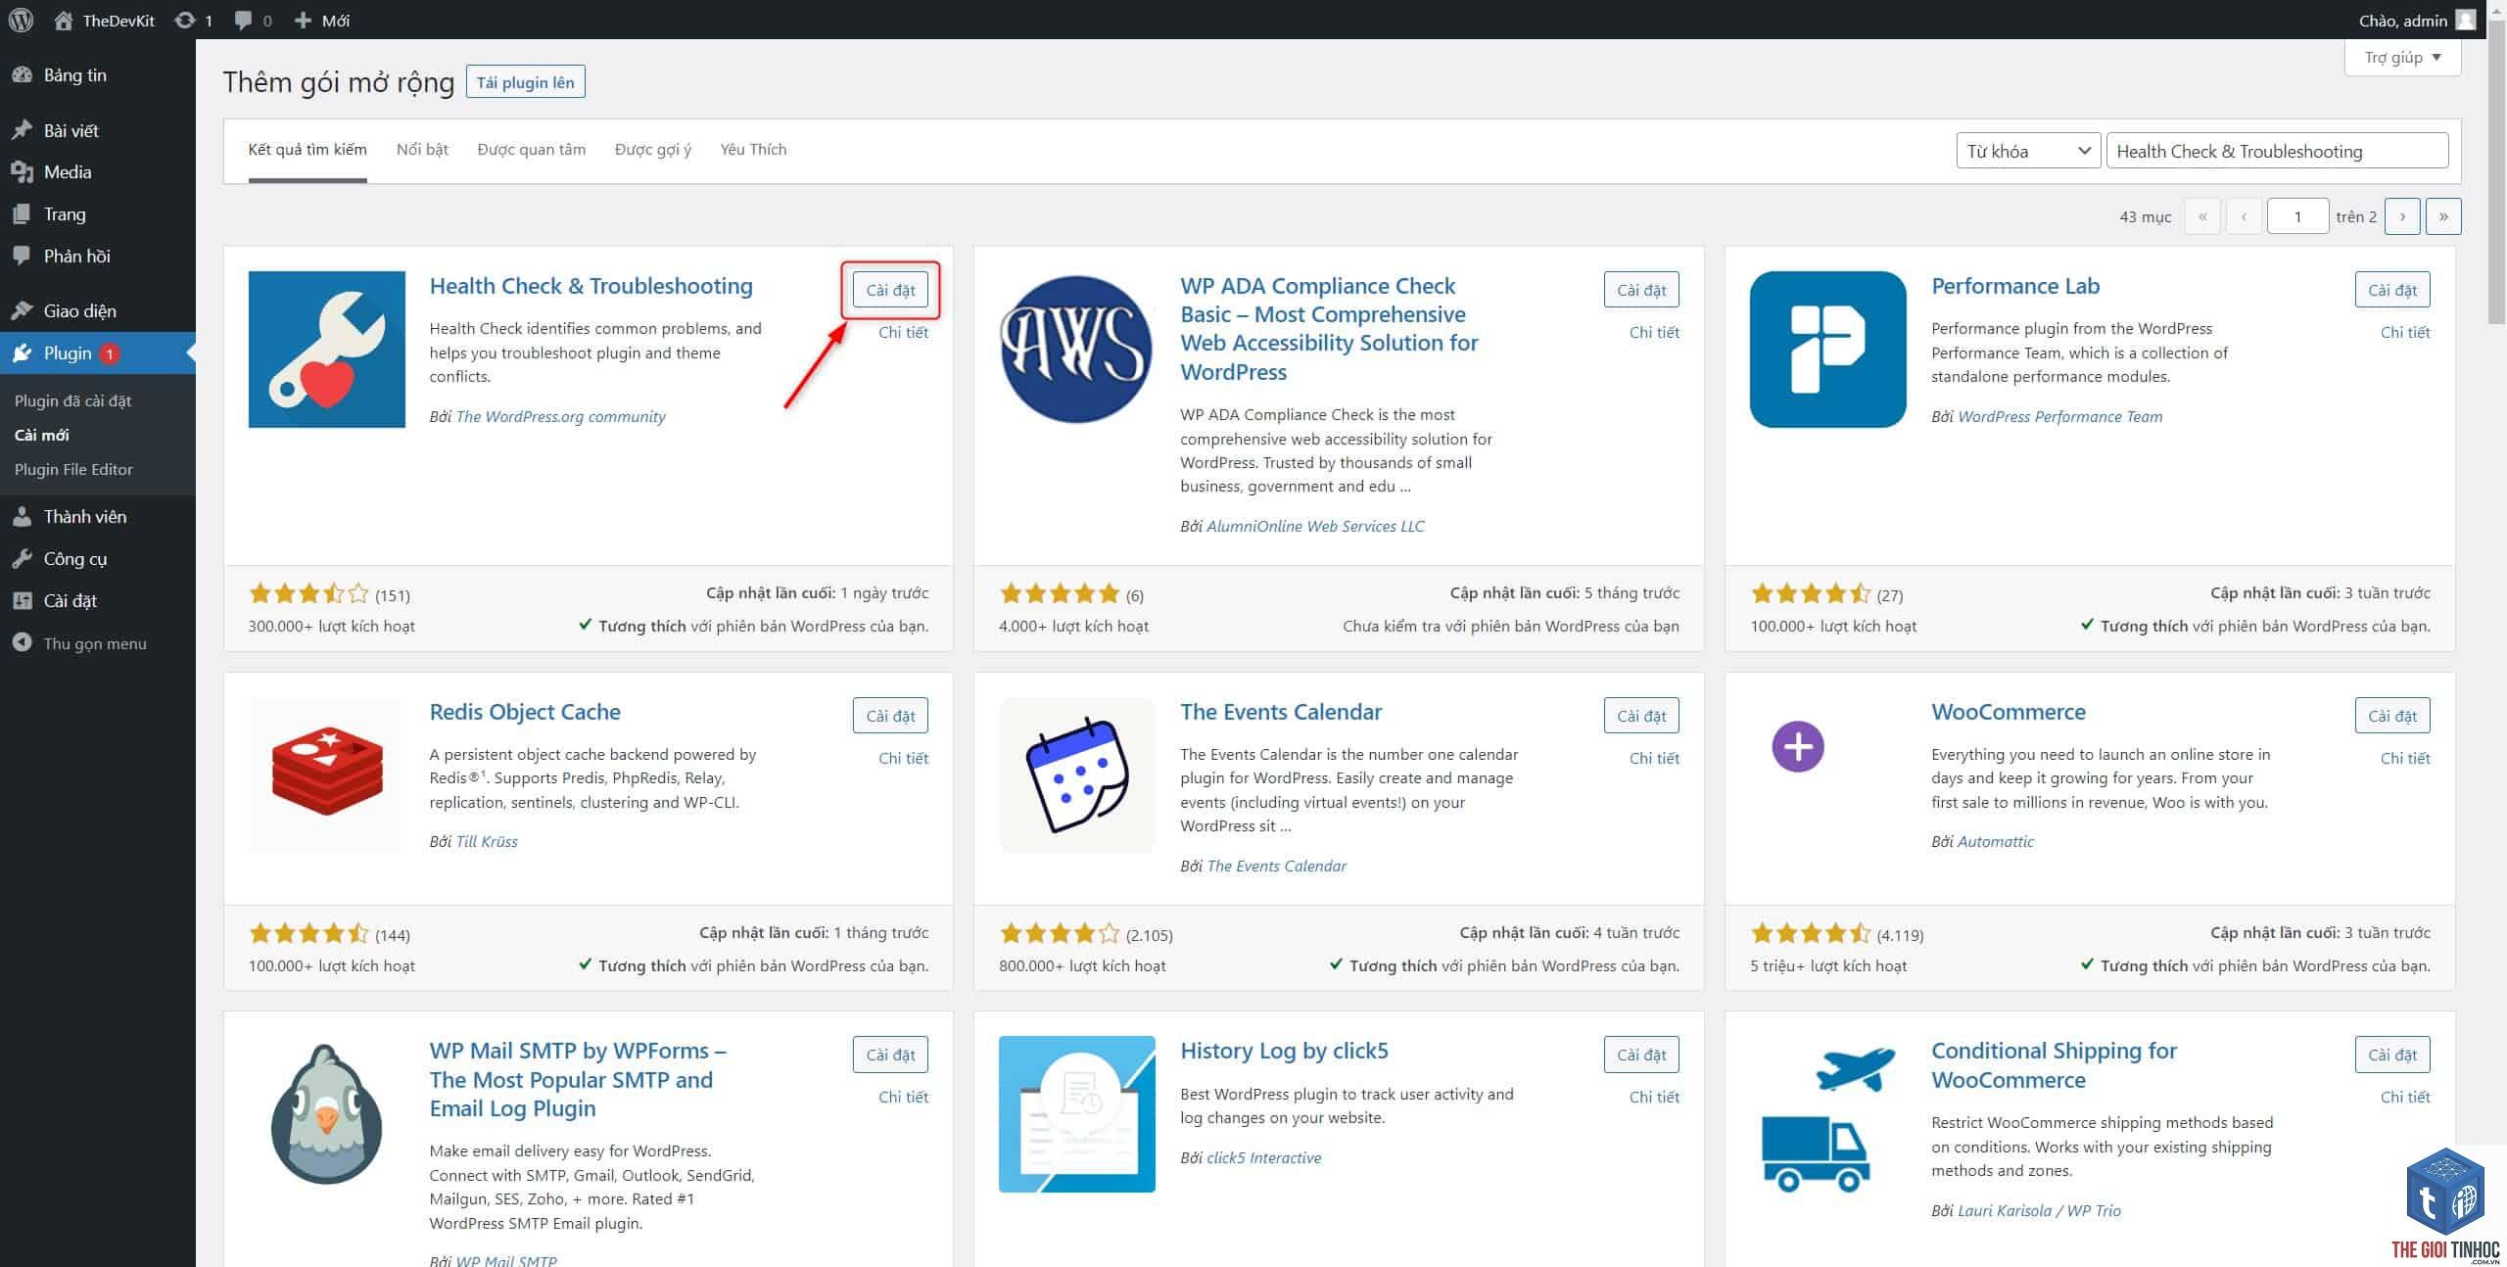Select Kết quả tìm kiếm tab

(307, 150)
